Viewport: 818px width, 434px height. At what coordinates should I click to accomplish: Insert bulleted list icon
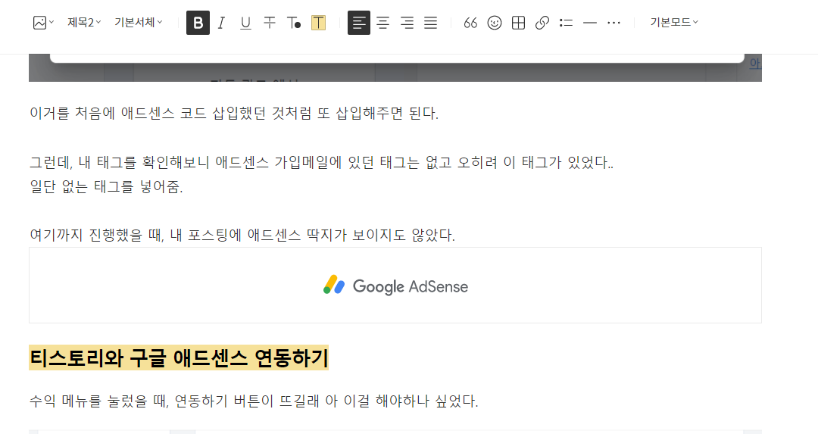pyautogui.click(x=566, y=23)
